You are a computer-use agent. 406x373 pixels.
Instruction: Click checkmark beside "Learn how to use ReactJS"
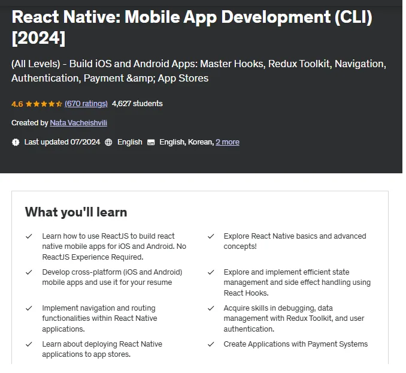click(x=29, y=236)
